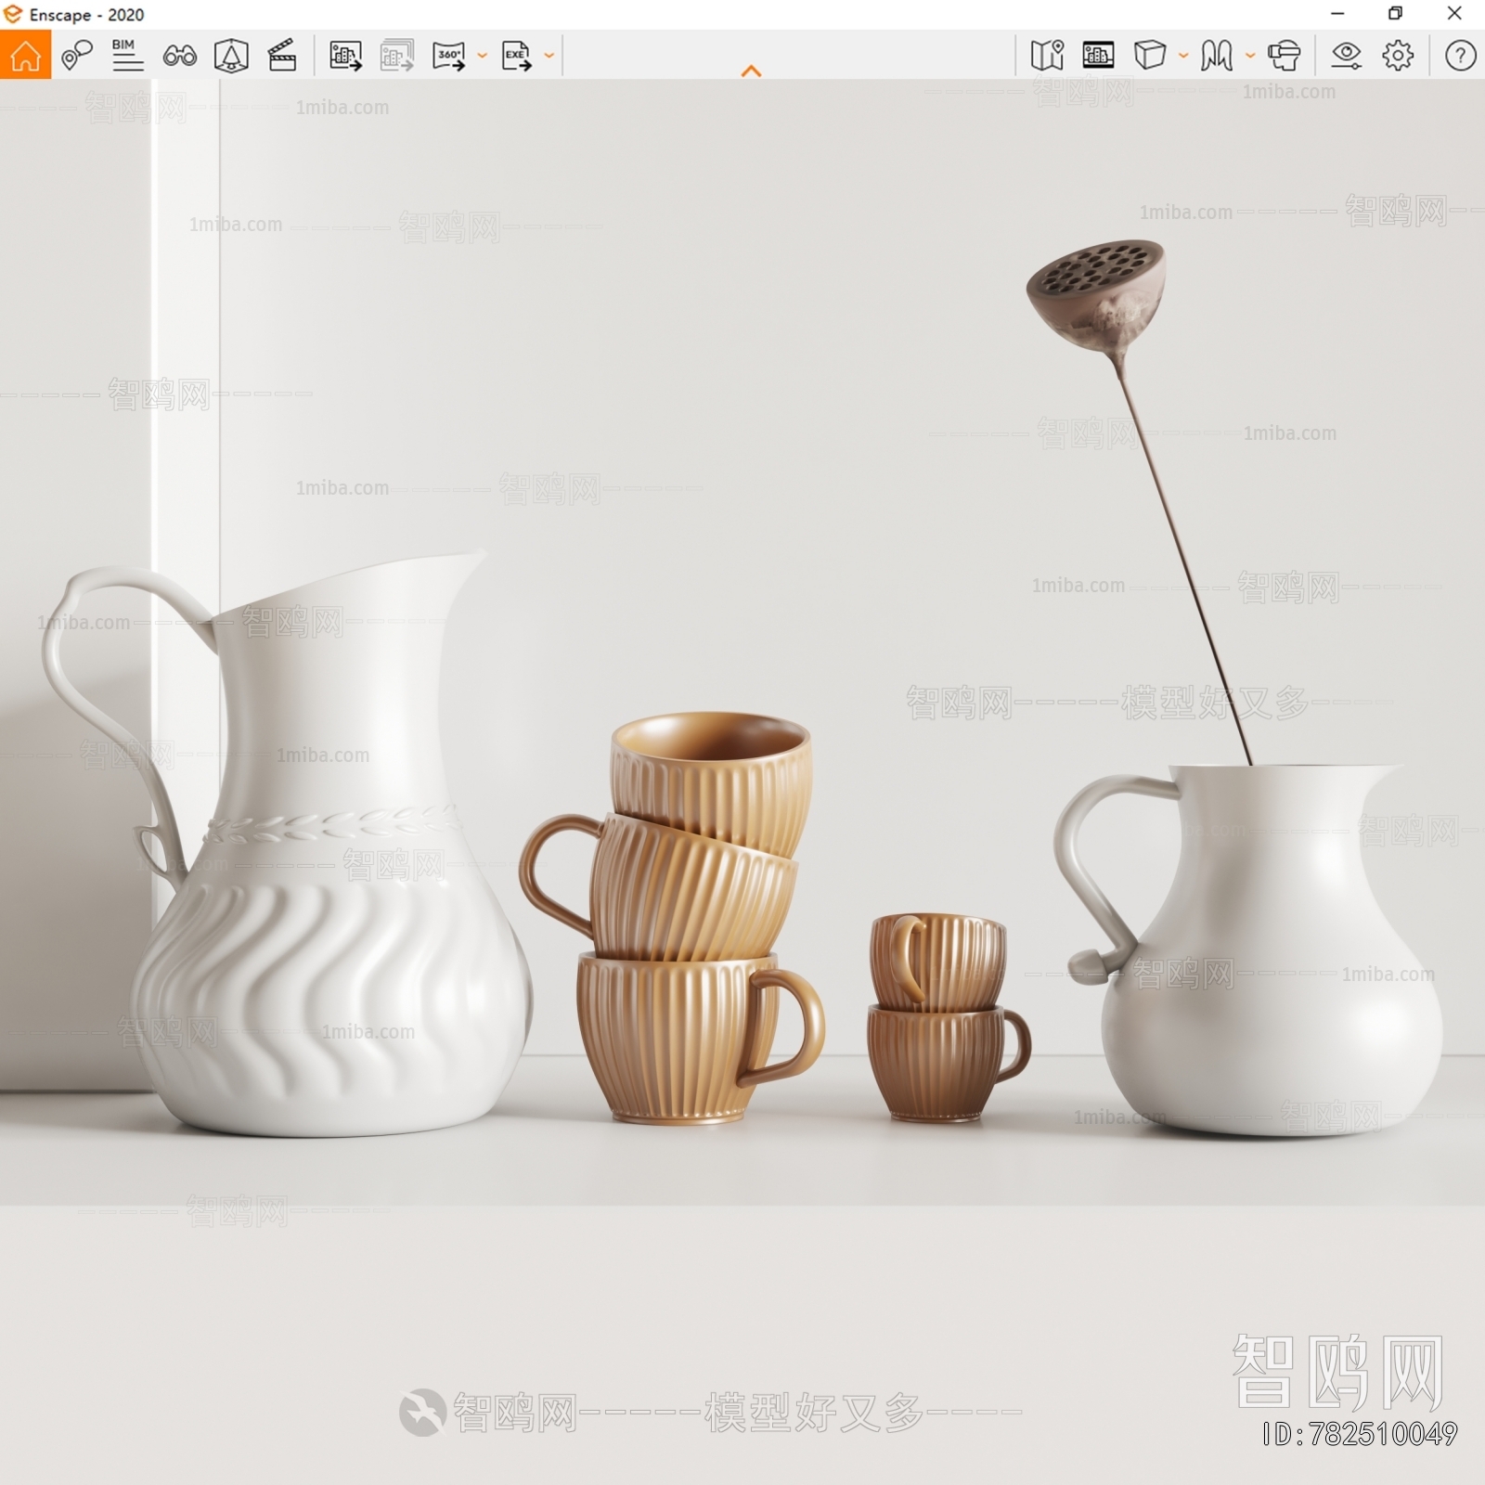Render a 360° mono panorama
Image resolution: width=1485 pixels, height=1485 pixels.
point(449,57)
